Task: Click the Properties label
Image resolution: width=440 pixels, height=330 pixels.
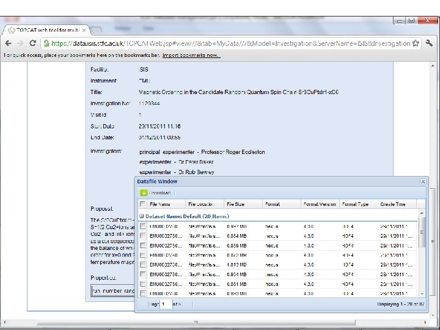Action: click(x=103, y=278)
